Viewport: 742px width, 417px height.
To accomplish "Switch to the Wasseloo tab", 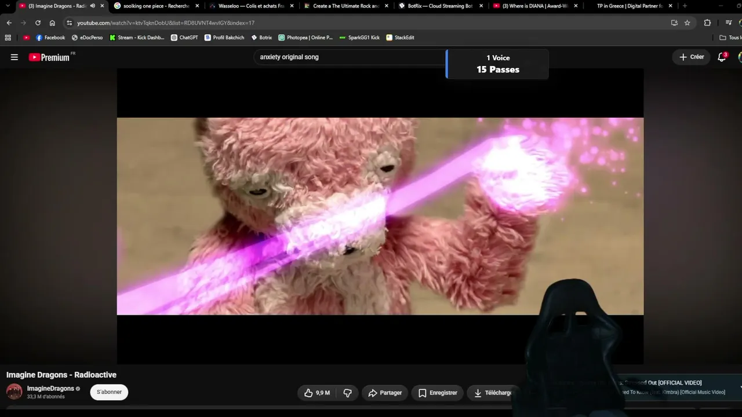I will [x=251, y=6].
